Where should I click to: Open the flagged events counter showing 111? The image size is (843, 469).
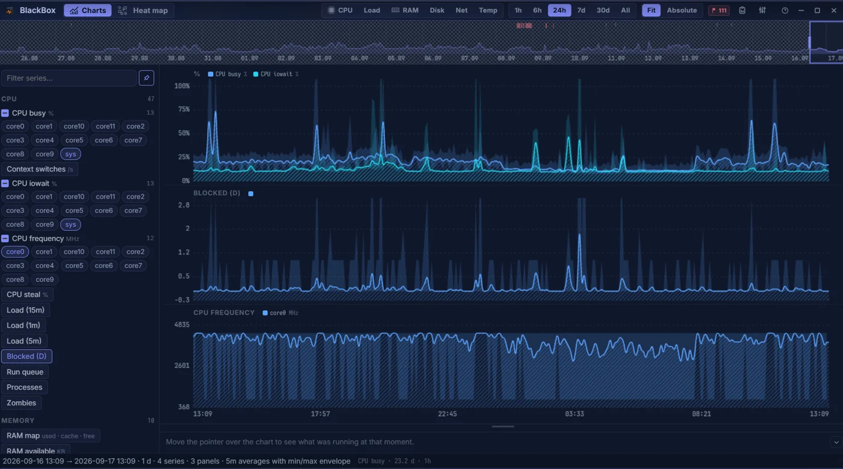point(718,10)
